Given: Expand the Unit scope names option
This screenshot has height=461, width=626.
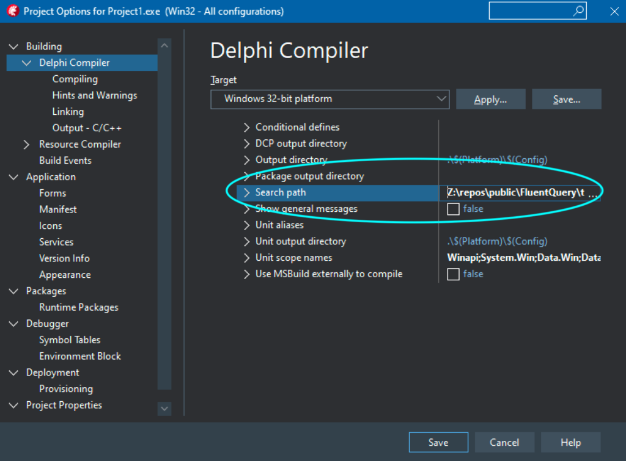Looking at the screenshot, I should tap(247, 258).
